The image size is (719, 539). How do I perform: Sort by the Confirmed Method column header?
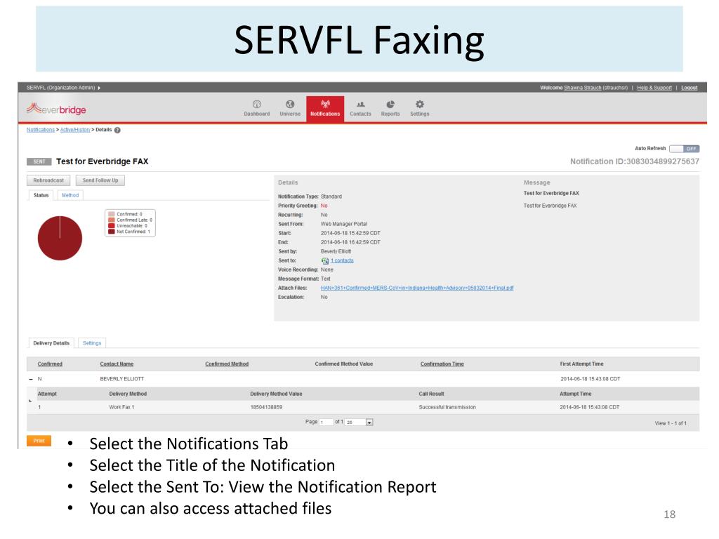[x=227, y=364]
